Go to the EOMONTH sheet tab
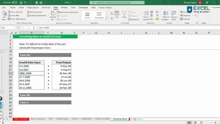 [x=86, y=119]
